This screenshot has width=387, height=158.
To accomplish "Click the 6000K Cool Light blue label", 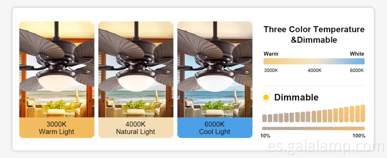I will point(215,128).
